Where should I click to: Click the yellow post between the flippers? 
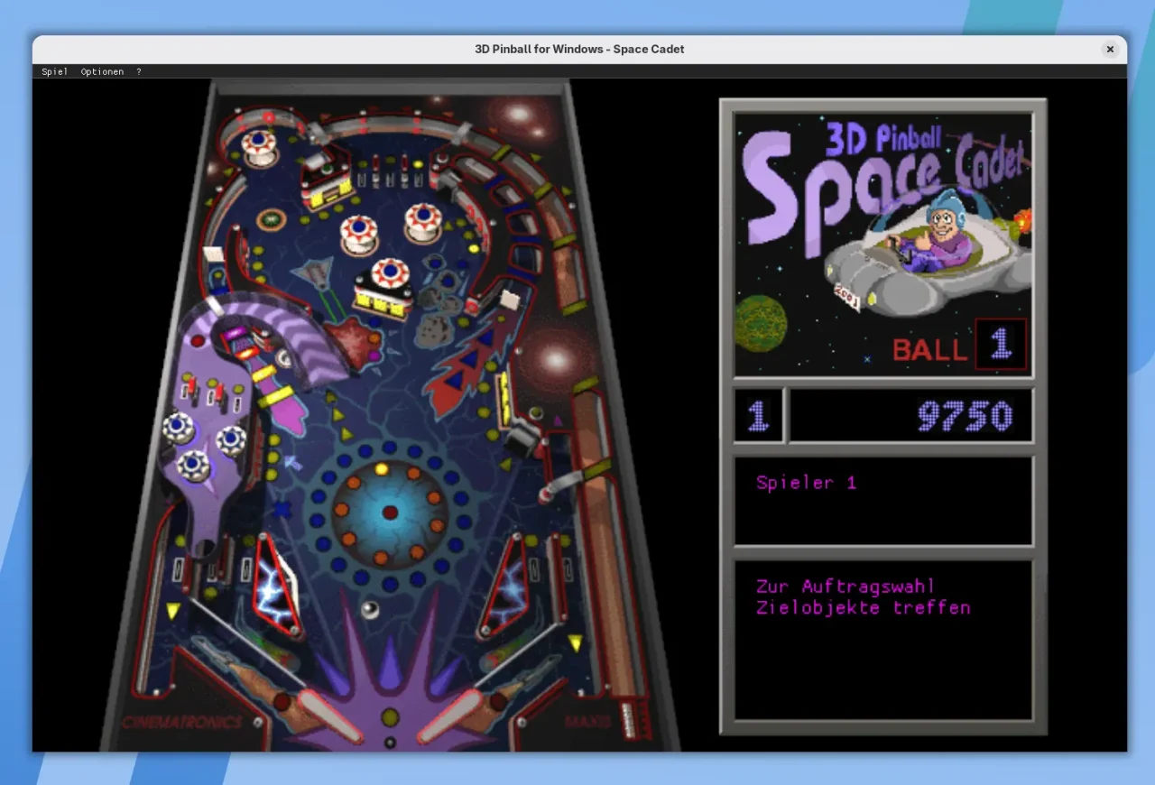coord(390,717)
